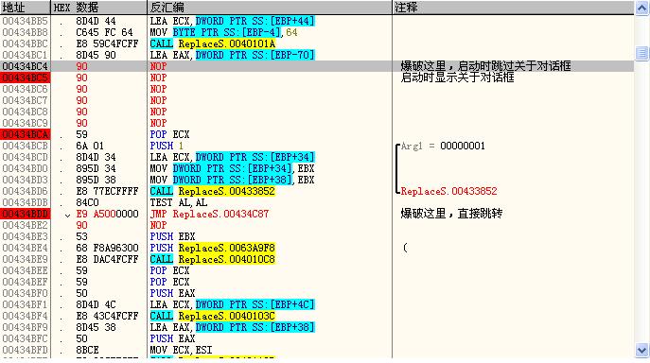The image size is (650, 363).
Task: Select address 00434BEF row
Action: pos(26,282)
